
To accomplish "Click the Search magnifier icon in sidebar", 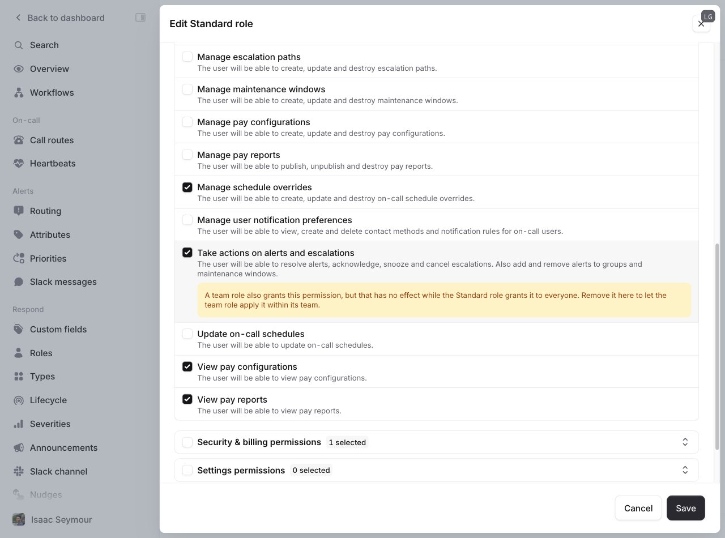I will 19,45.
